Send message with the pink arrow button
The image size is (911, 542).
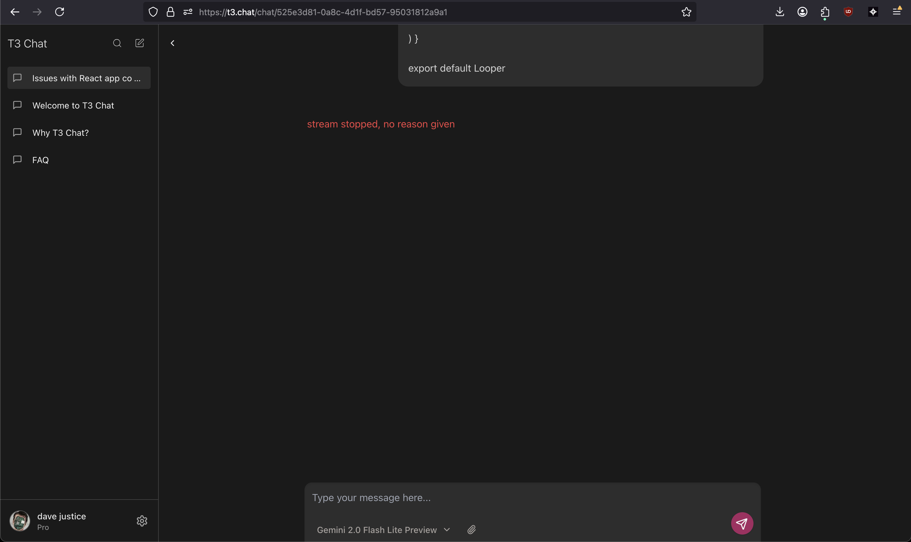[742, 523]
